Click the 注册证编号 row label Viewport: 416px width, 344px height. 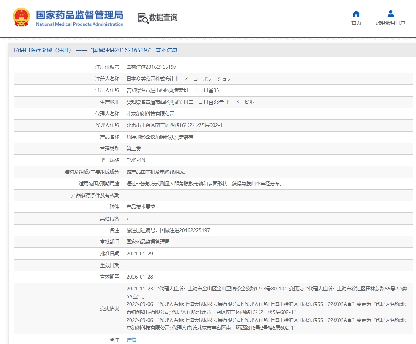[107, 67]
